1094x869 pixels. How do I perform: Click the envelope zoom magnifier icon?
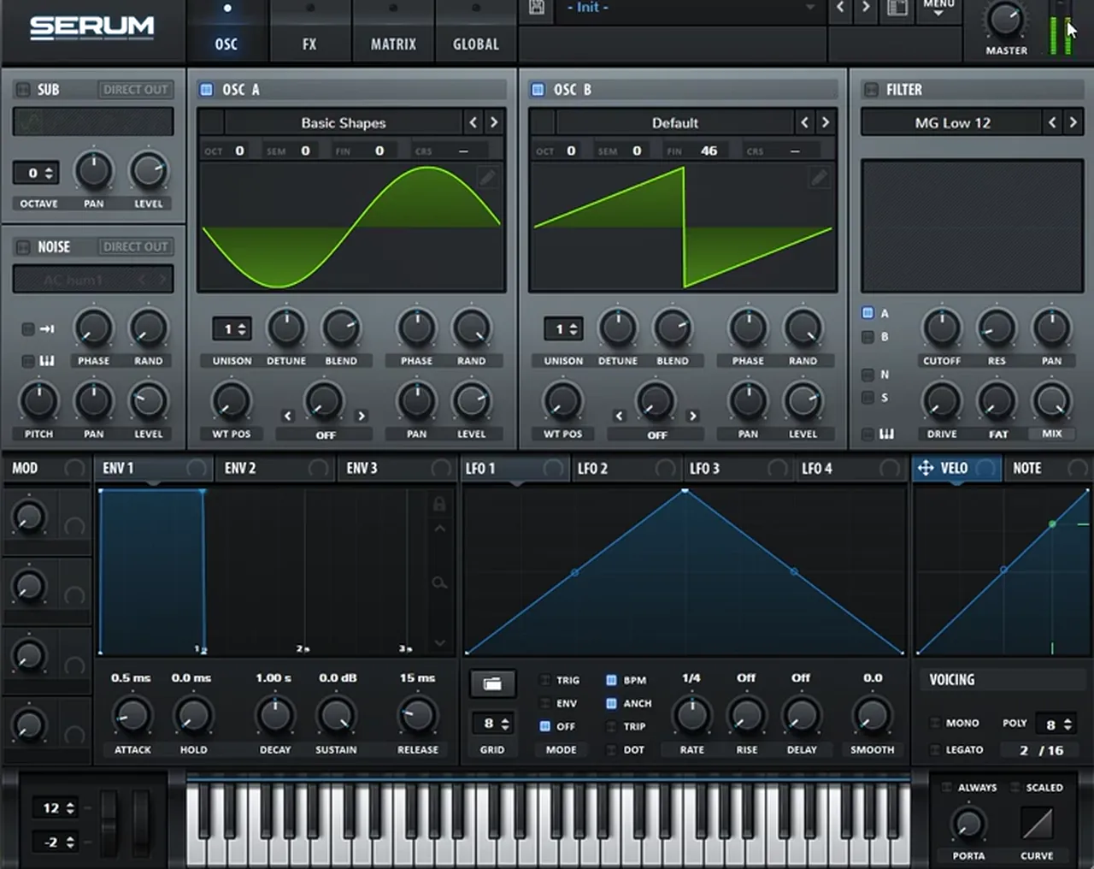(439, 582)
